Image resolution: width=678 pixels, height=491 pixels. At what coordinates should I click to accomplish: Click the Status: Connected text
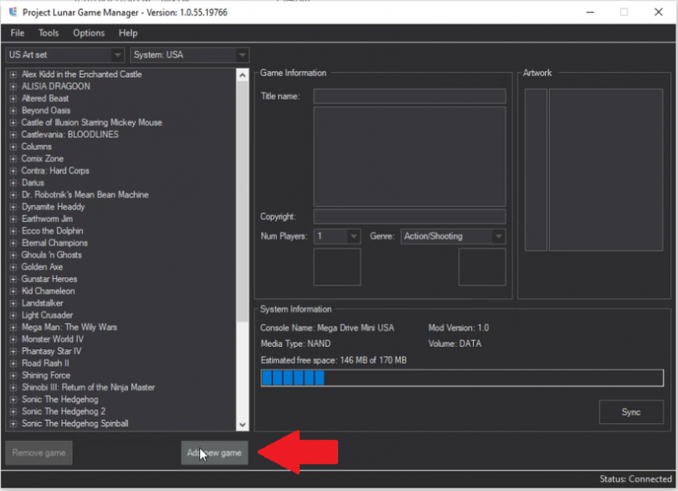pos(636,479)
